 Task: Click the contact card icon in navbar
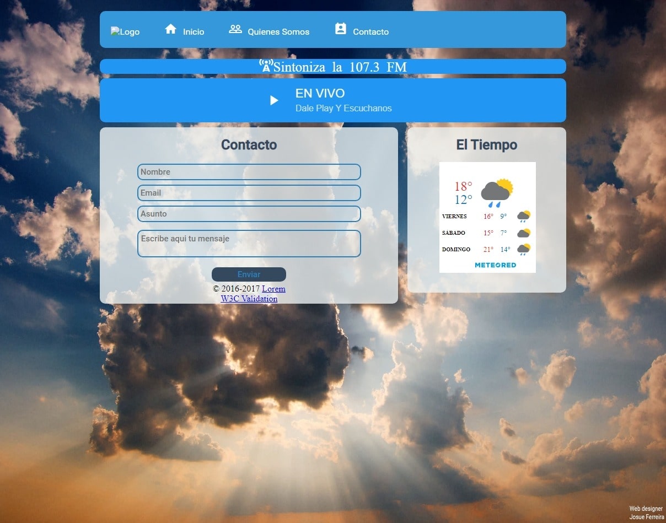341,29
